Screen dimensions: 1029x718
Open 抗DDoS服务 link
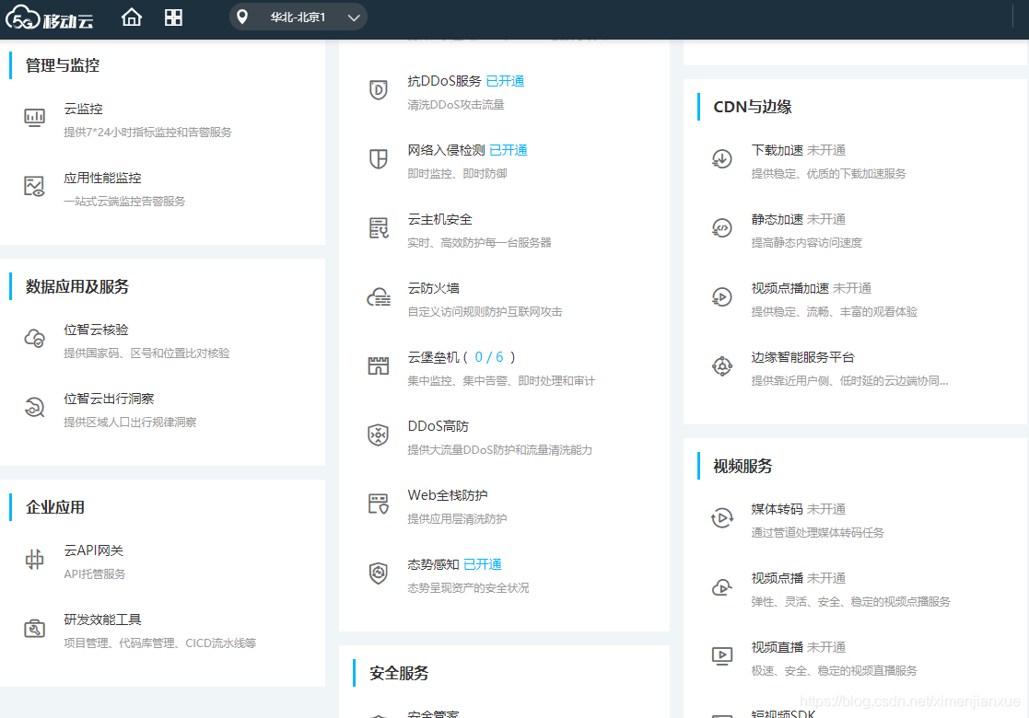pyautogui.click(x=444, y=81)
